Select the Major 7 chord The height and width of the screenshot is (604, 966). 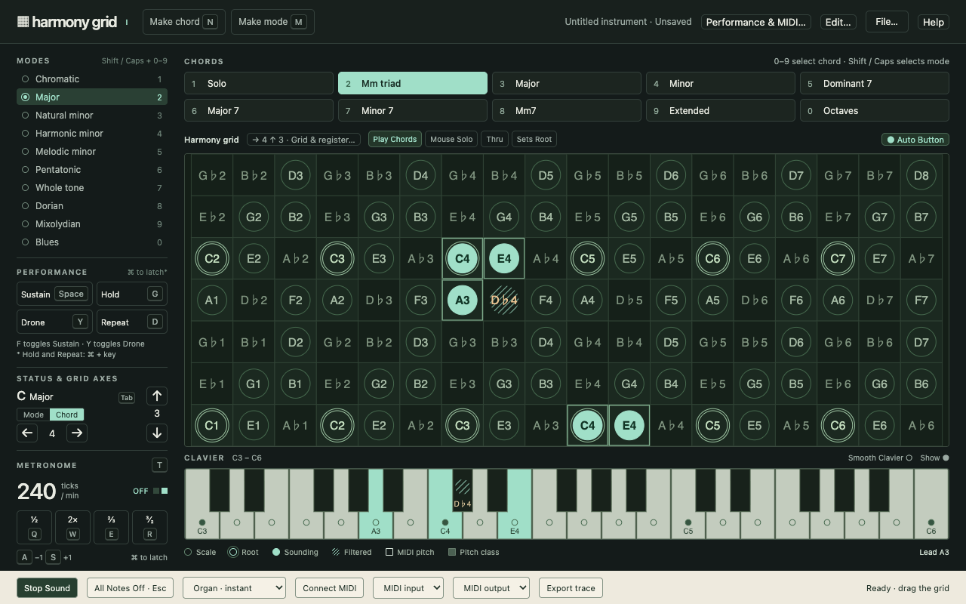click(258, 110)
